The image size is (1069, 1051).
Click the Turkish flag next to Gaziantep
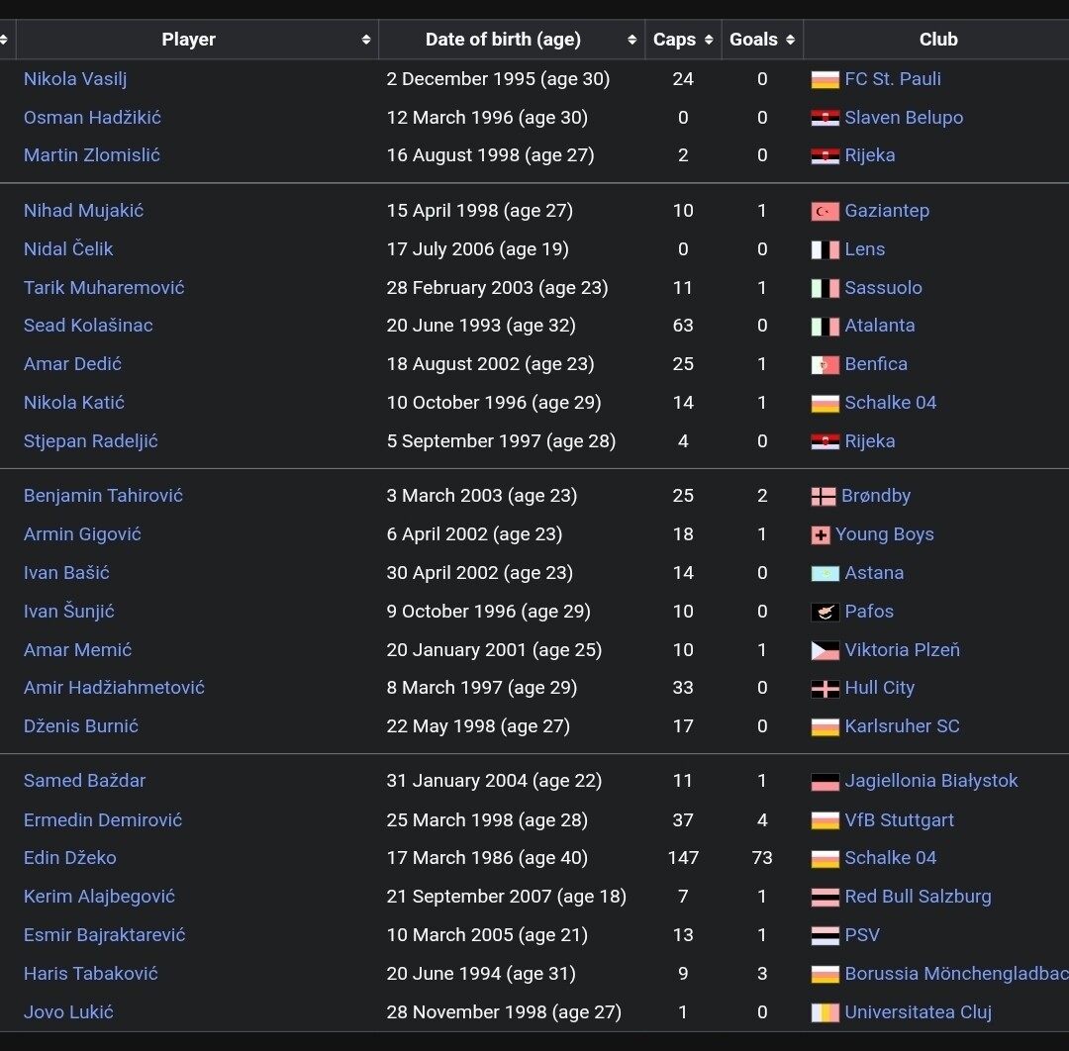tap(825, 211)
